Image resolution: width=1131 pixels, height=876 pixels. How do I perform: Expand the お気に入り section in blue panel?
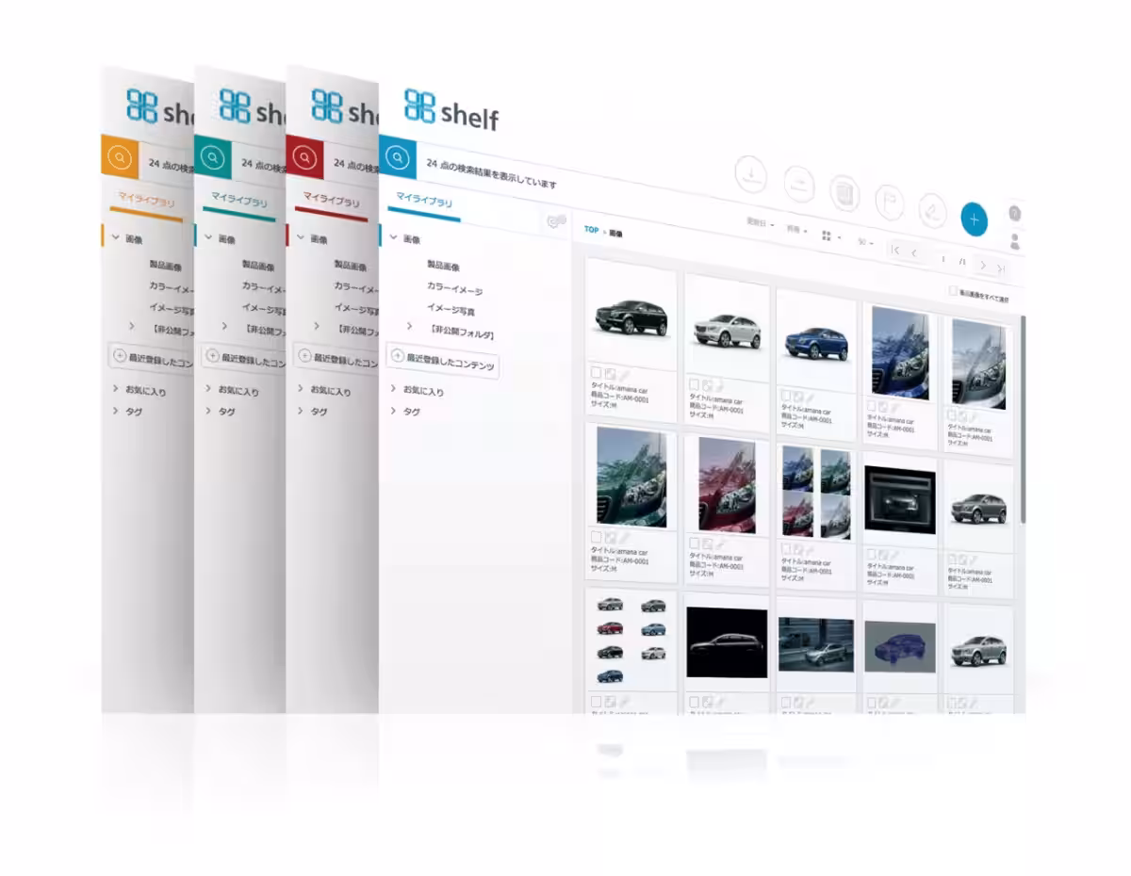[x=393, y=387]
